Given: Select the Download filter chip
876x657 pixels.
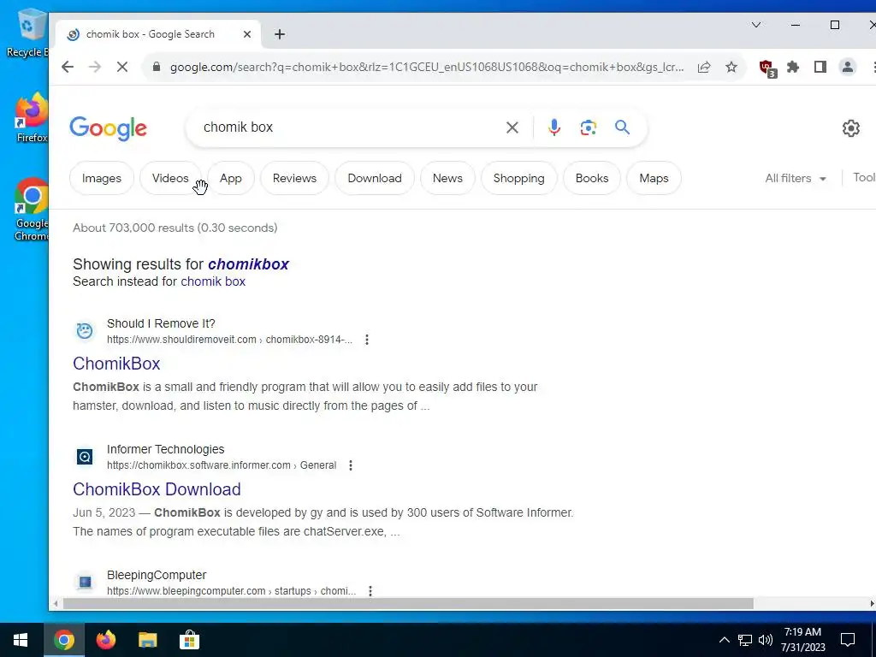Looking at the screenshot, I should pos(375,178).
